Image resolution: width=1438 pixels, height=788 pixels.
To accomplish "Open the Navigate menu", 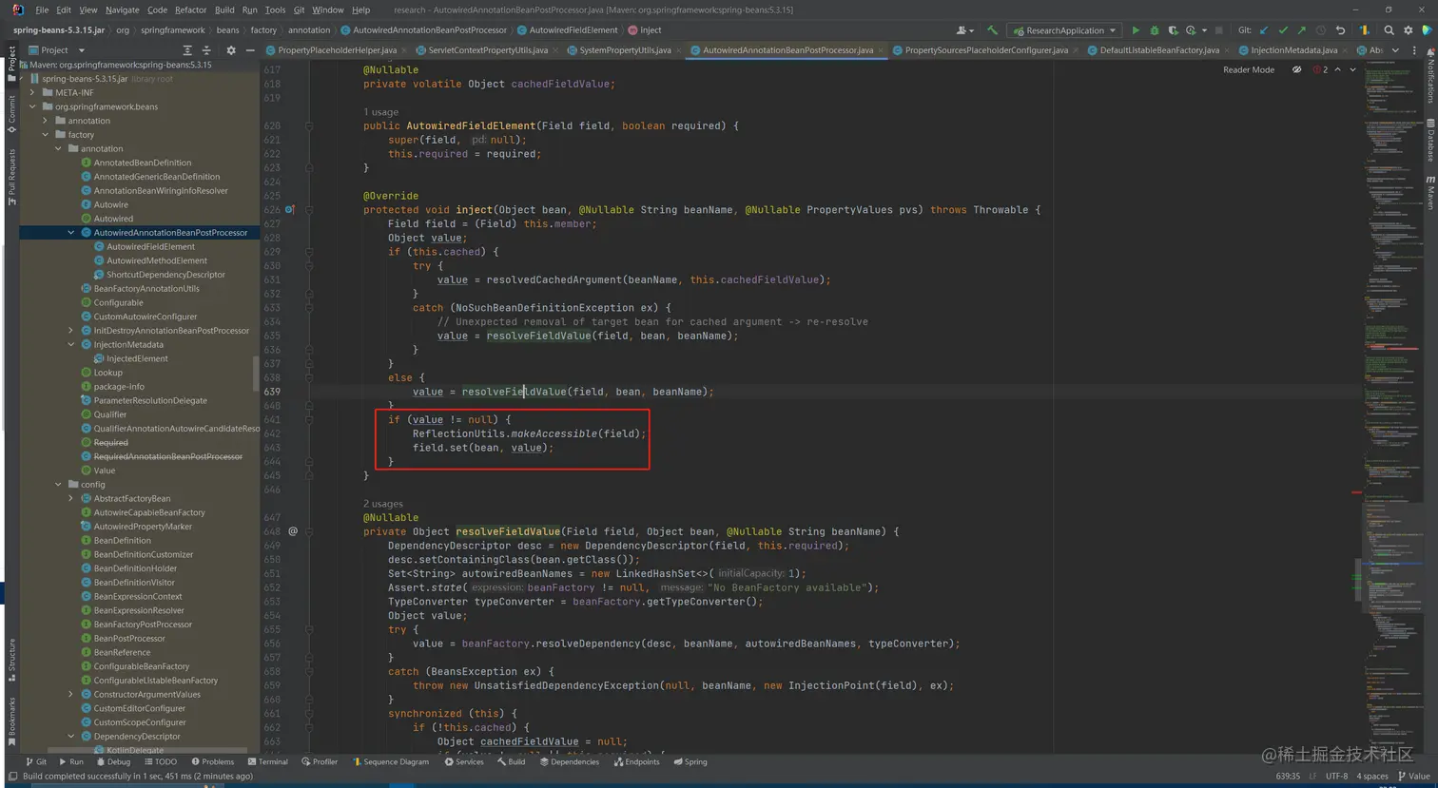I will 122,10.
